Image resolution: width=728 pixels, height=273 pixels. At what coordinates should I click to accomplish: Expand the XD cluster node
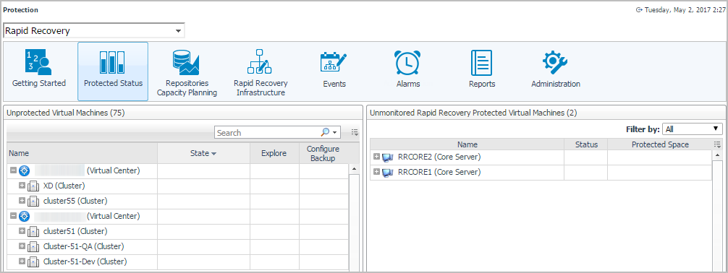pyautogui.click(x=22, y=186)
